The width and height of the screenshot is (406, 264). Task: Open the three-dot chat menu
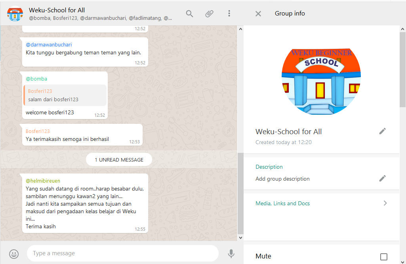[x=229, y=13]
